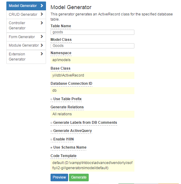This screenshot has width=181, height=184.
Task: Click the chevron arrow for Controller Generator
Action: (x=42, y=23)
